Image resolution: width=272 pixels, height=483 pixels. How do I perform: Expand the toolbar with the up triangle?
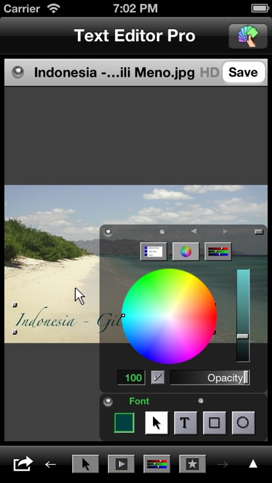(x=253, y=464)
